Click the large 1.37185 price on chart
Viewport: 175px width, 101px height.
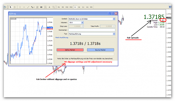154,17
